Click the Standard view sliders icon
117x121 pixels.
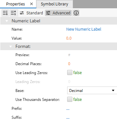click(22, 13)
